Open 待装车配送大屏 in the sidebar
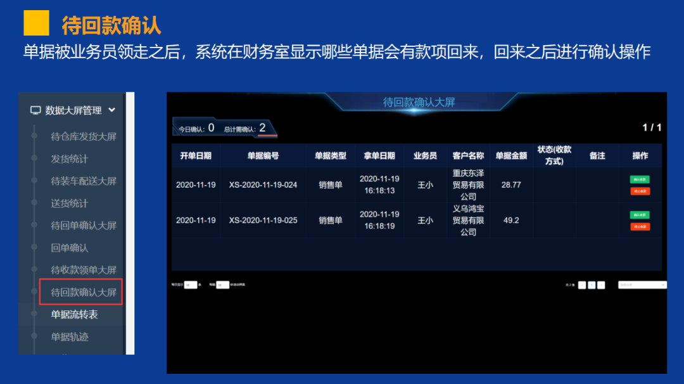Screen dimensions: 684x384 click(x=84, y=181)
